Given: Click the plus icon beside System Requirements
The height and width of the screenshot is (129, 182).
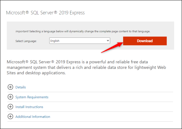Looking at the screenshot, I should pyautogui.click(x=10, y=97).
